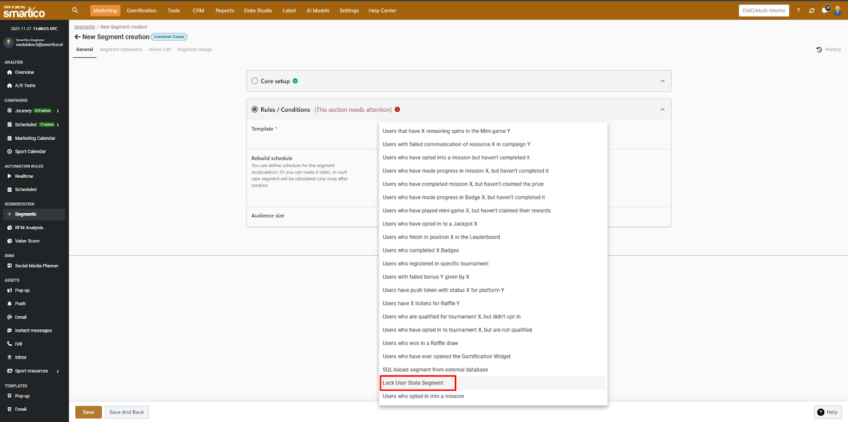Viewport: 848px width, 422px height.
Task: Click the Common Cases badge
Action: tap(169, 37)
